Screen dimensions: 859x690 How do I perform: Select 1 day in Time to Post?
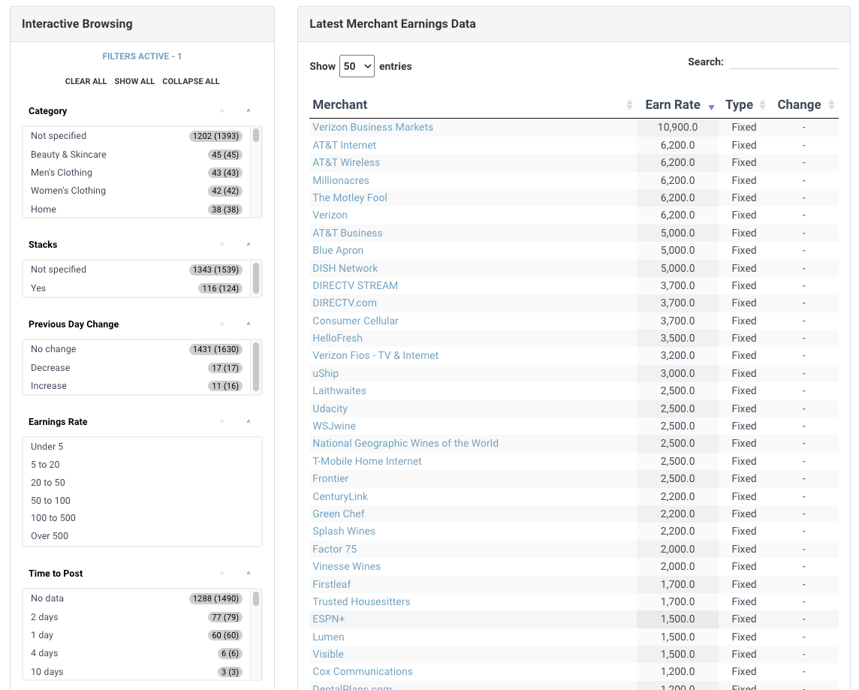(x=137, y=635)
